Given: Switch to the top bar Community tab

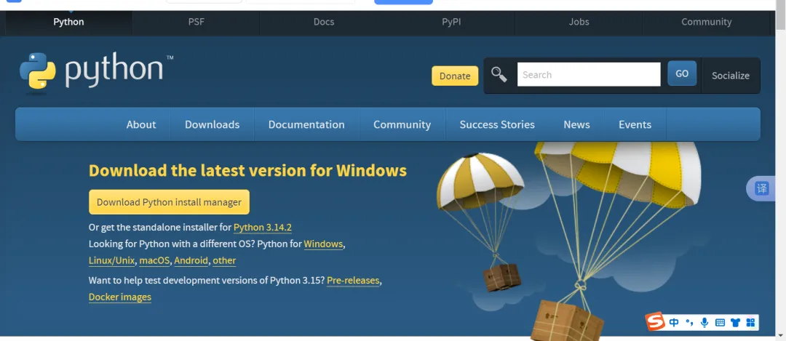Looking at the screenshot, I should [x=706, y=22].
